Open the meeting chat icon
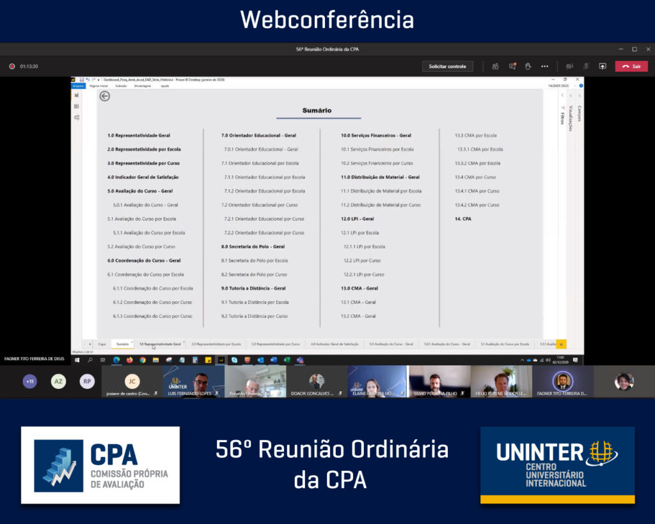 pos(512,66)
